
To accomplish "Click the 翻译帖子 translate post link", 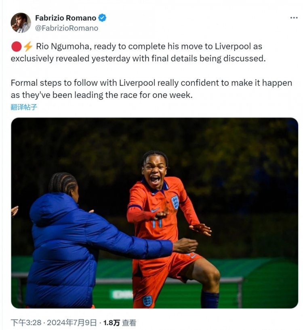I will point(24,107).
